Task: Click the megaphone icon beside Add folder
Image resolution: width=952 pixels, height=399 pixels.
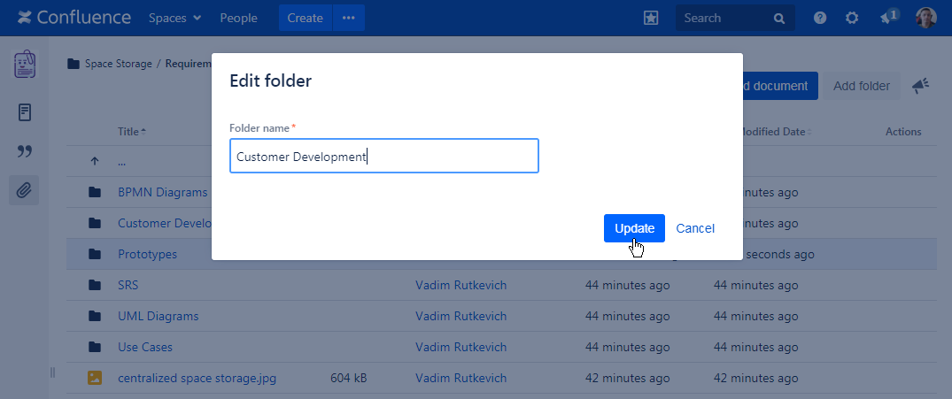Action: click(920, 86)
